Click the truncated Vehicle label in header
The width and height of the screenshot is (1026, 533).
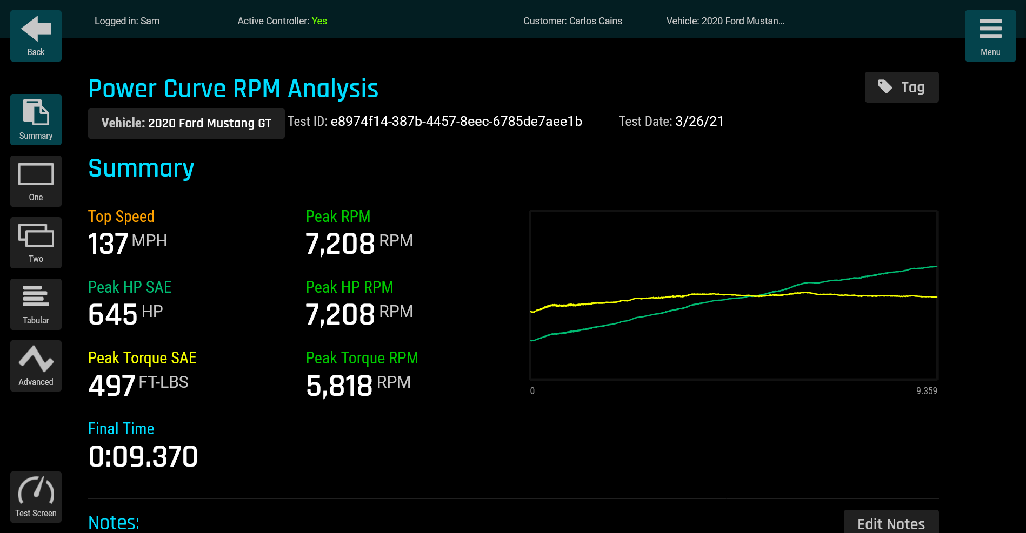click(x=725, y=21)
